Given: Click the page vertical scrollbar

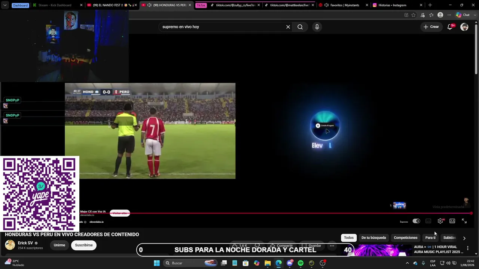Looking at the screenshot, I should 476,49.
